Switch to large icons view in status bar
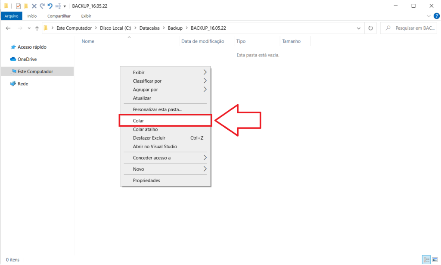Image resolution: width=441 pixels, height=265 pixels. point(435,259)
